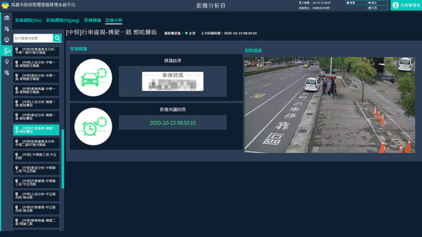
Task: Select 快車道車流分析-中華一路97號分隔島 camera
Action: click(36, 51)
